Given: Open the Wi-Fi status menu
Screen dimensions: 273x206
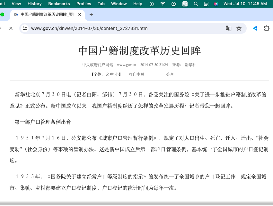Looking at the screenshot, I should pyautogui.click(x=163, y=4).
